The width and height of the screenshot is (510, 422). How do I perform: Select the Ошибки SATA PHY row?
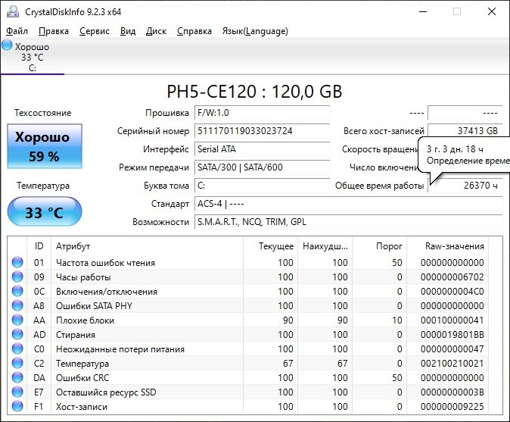tap(248, 305)
